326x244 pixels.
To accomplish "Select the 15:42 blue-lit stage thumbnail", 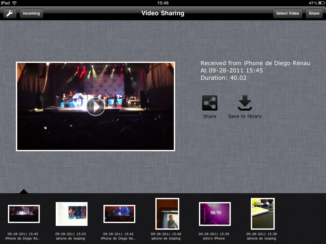I will [x=119, y=214].
